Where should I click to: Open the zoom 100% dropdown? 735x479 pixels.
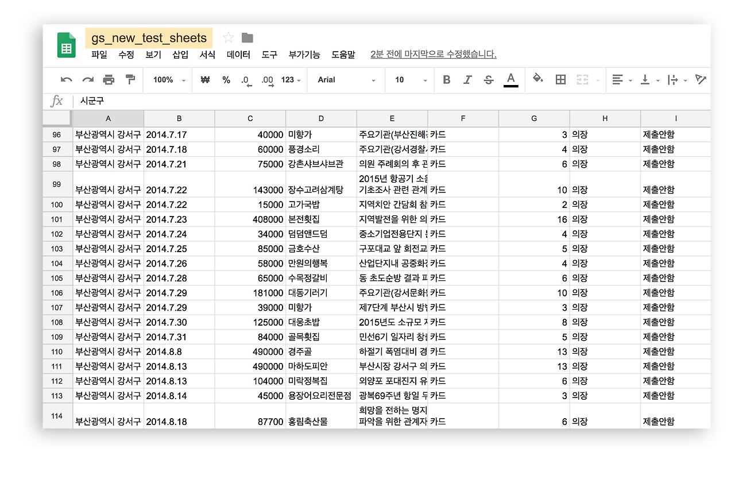pos(169,80)
